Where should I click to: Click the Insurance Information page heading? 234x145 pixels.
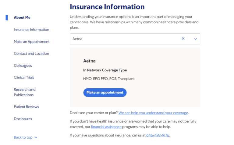(x=107, y=7)
